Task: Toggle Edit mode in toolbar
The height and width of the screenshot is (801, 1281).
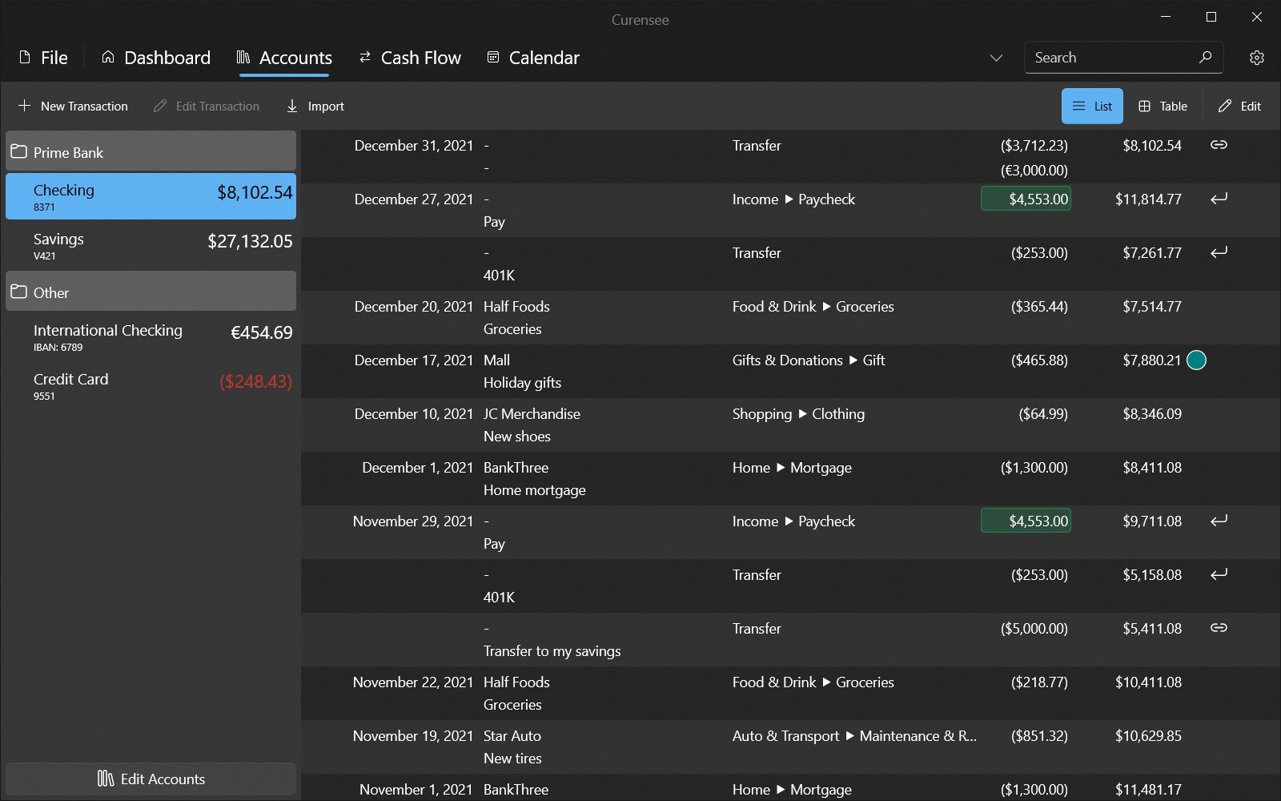Action: [x=1239, y=107]
